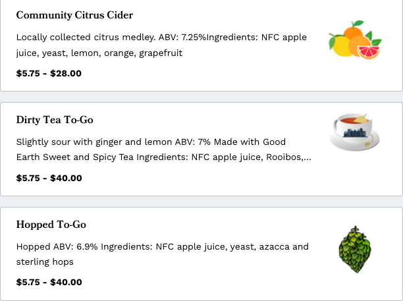The height and width of the screenshot is (301, 403).
Task: Click the Community Citrus Cider description text
Action: tap(161, 45)
